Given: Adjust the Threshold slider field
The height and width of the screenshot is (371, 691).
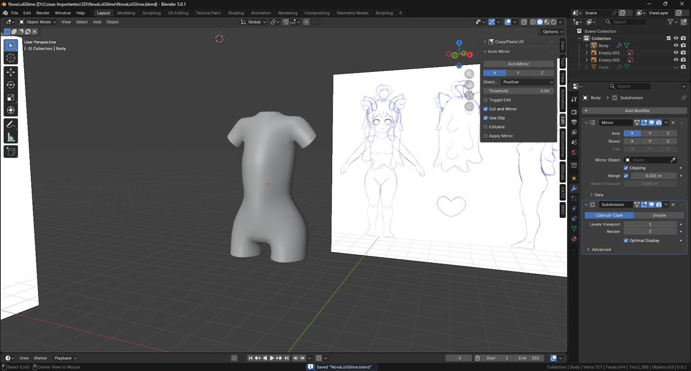Looking at the screenshot, I should tap(518, 91).
